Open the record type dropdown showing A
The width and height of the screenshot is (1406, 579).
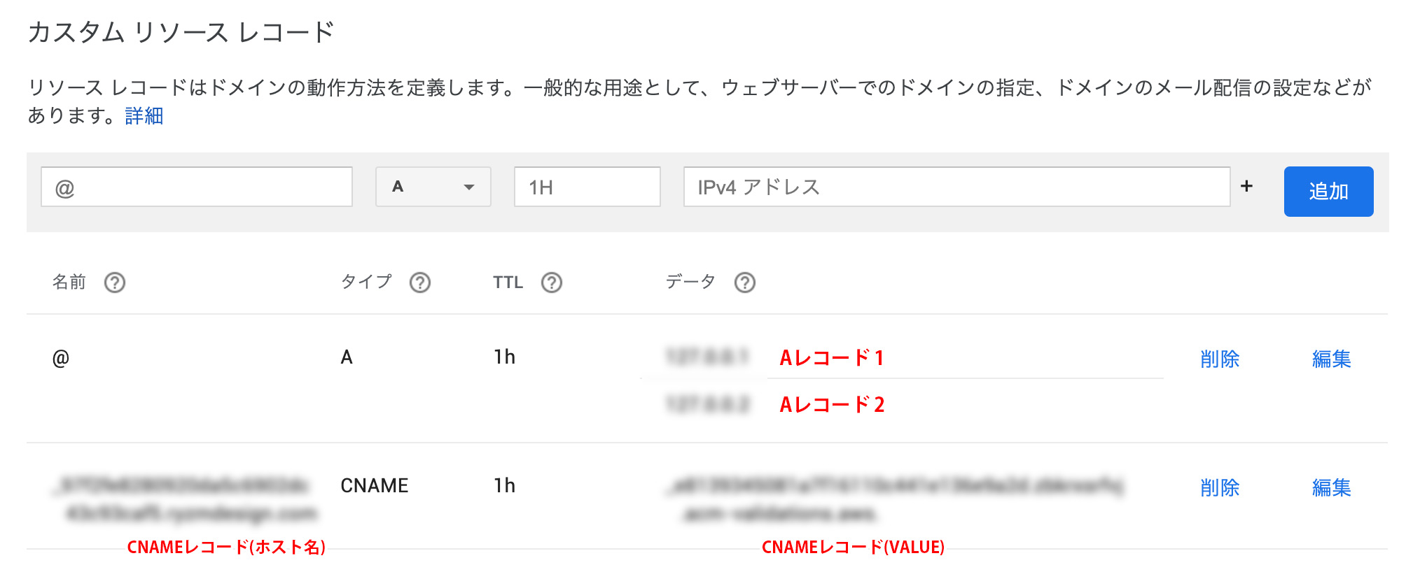(433, 187)
